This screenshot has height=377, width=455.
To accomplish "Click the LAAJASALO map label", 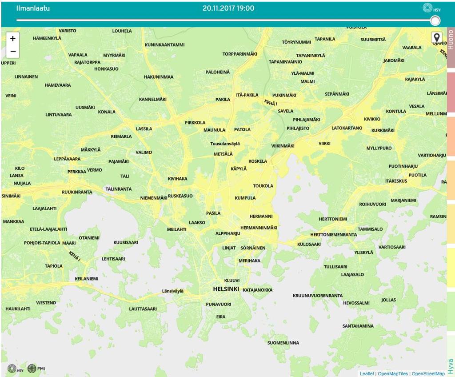I will click(x=352, y=275).
